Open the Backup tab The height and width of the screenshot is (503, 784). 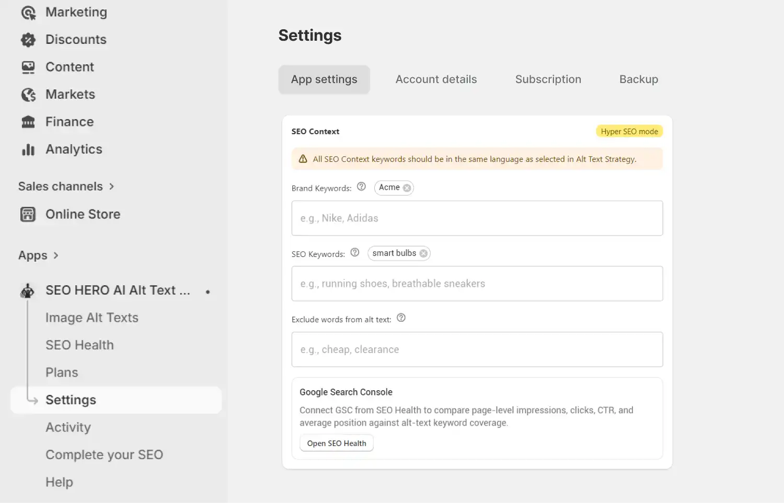coord(639,79)
